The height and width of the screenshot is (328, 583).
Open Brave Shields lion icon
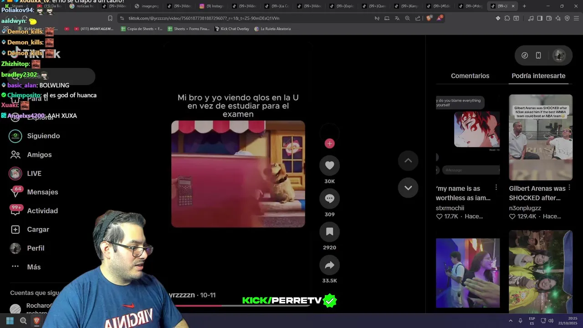(x=429, y=18)
